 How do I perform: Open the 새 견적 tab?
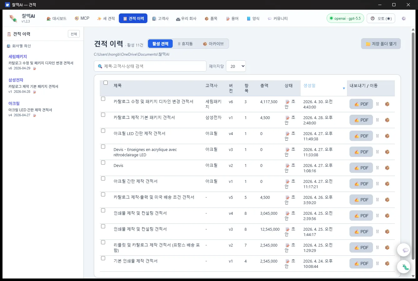[x=106, y=18]
